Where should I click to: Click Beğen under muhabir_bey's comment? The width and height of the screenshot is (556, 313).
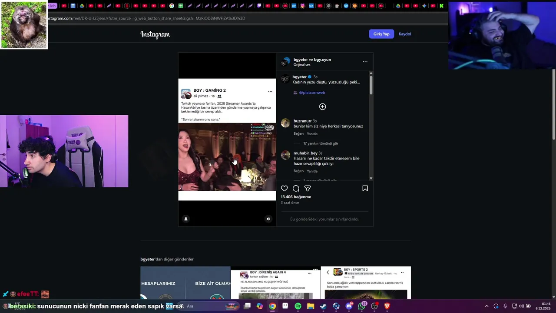[x=298, y=171]
